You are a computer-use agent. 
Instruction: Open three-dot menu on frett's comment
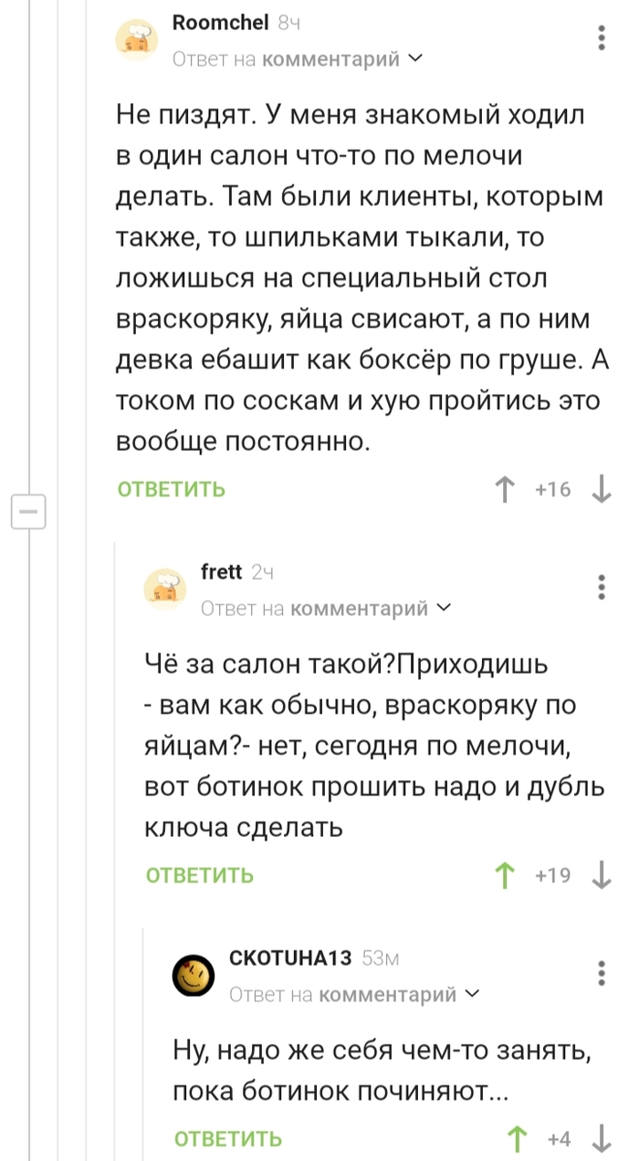(601, 587)
